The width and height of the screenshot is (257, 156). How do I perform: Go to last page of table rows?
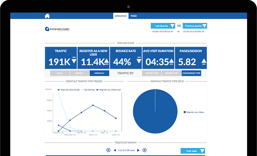click(x=145, y=150)
